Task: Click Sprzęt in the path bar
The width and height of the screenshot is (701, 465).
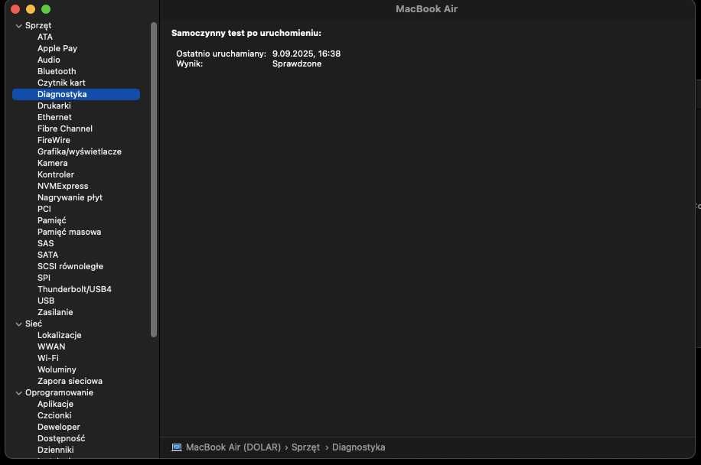Action: [x=305, y=447]
